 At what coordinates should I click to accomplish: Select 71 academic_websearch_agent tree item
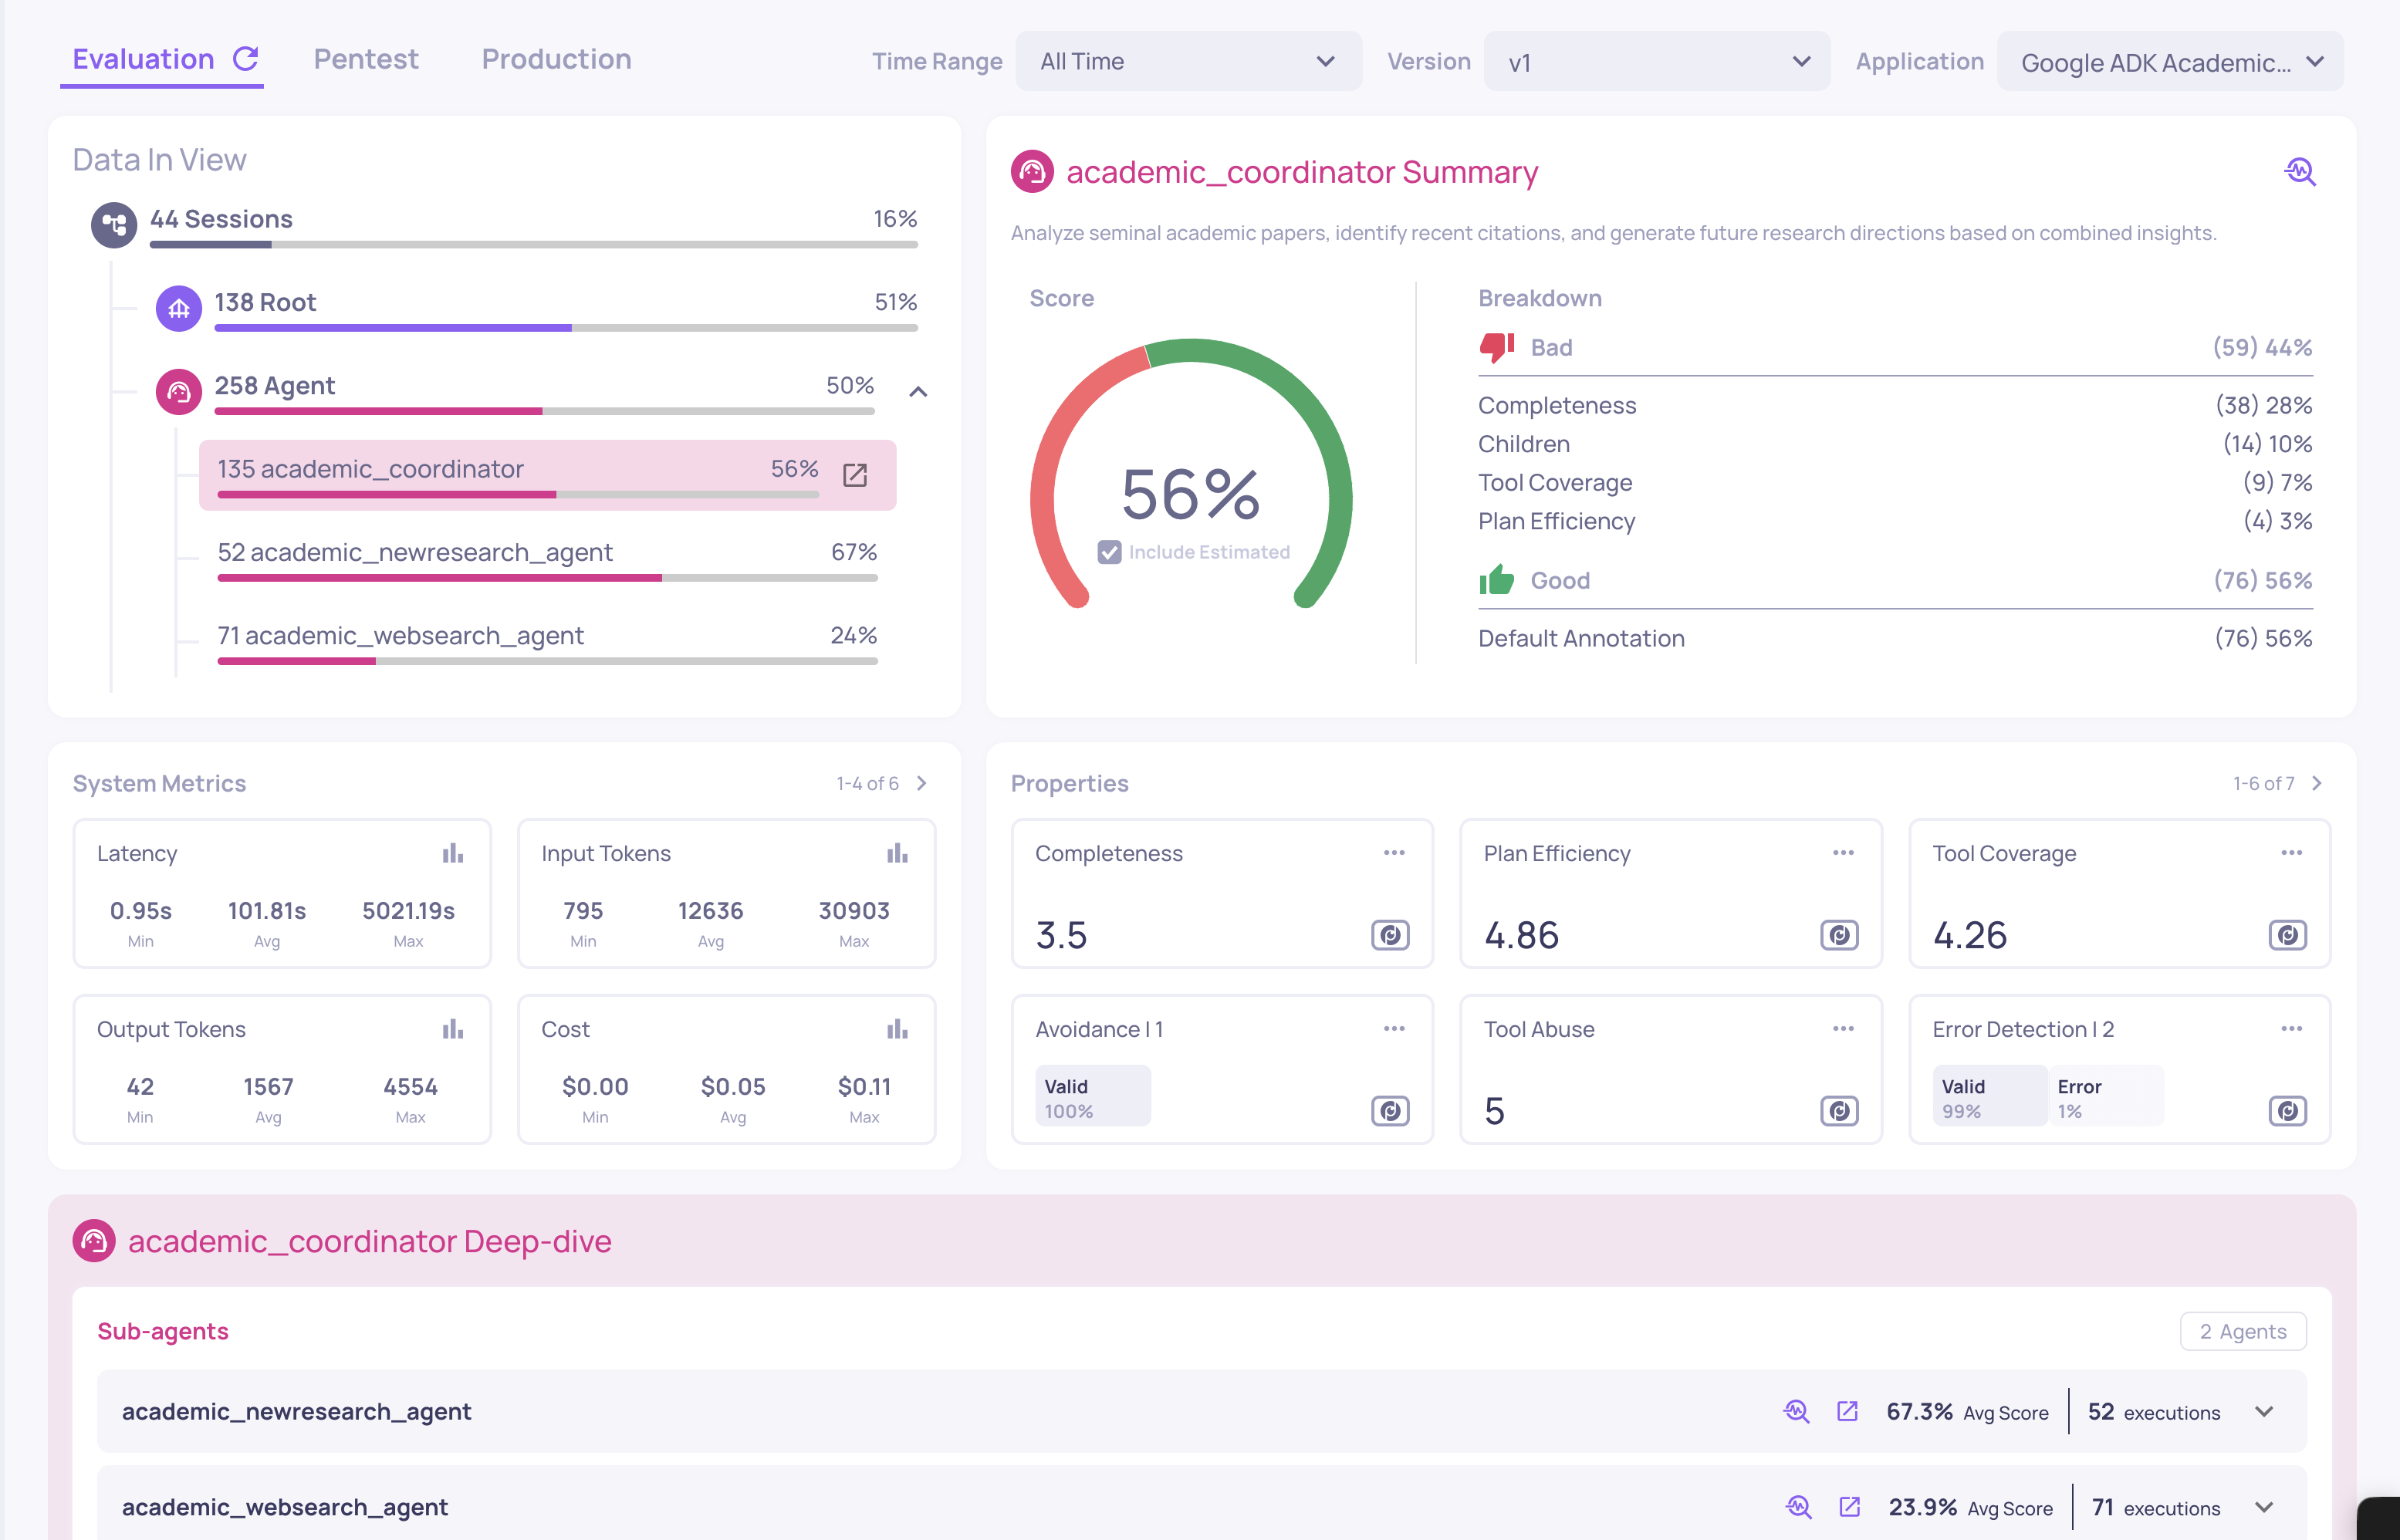(400, 636)
